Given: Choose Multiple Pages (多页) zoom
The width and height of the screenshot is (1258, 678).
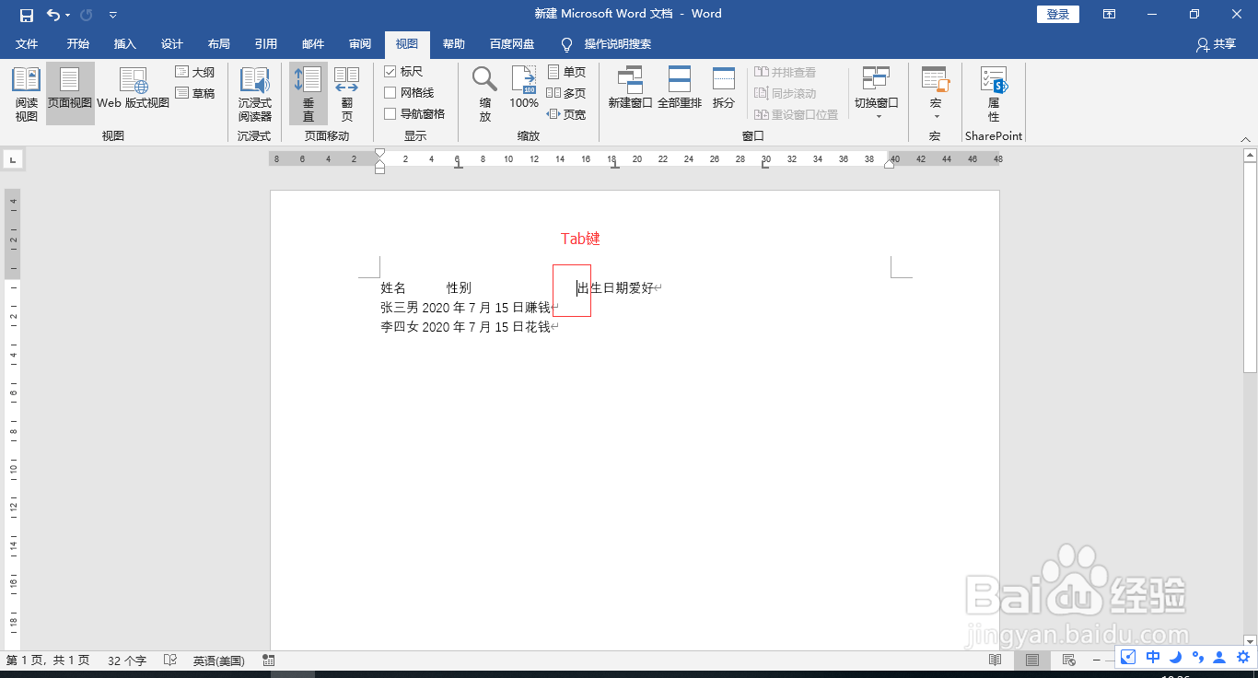Looking at the screenshot, I should click(566, 93).
